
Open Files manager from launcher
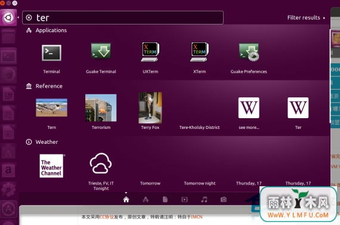(8, 36)
